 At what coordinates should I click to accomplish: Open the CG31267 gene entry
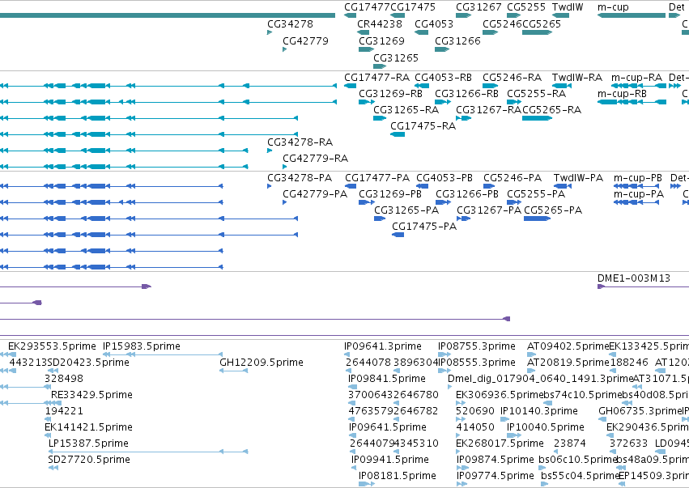click(463, 15)
